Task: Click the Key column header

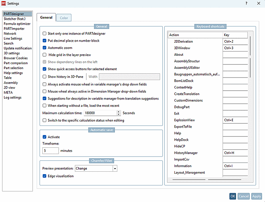Action: click(x=235, y=35)
